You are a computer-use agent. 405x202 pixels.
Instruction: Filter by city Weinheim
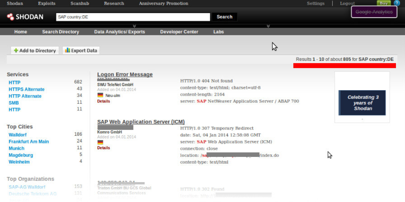pyautogui.click(x=19, y=162)
